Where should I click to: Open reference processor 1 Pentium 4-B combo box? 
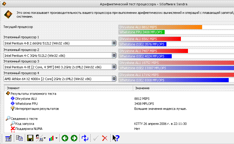60,43
